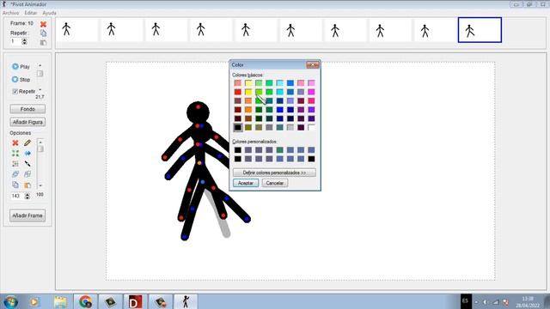Click Cancelar in the Color dialog

[275, 183]
